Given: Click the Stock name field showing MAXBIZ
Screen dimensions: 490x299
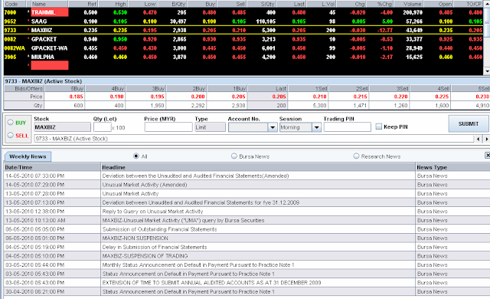Looking at the screenshot, I should 62,127.
